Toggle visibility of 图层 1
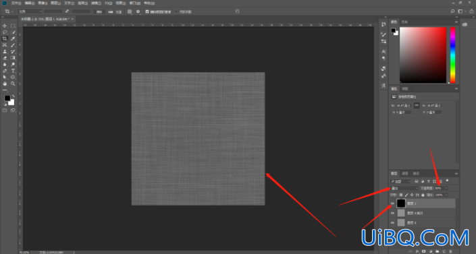Screen dimensions: 476x254 pyautogui.click(x=392, y=203)
